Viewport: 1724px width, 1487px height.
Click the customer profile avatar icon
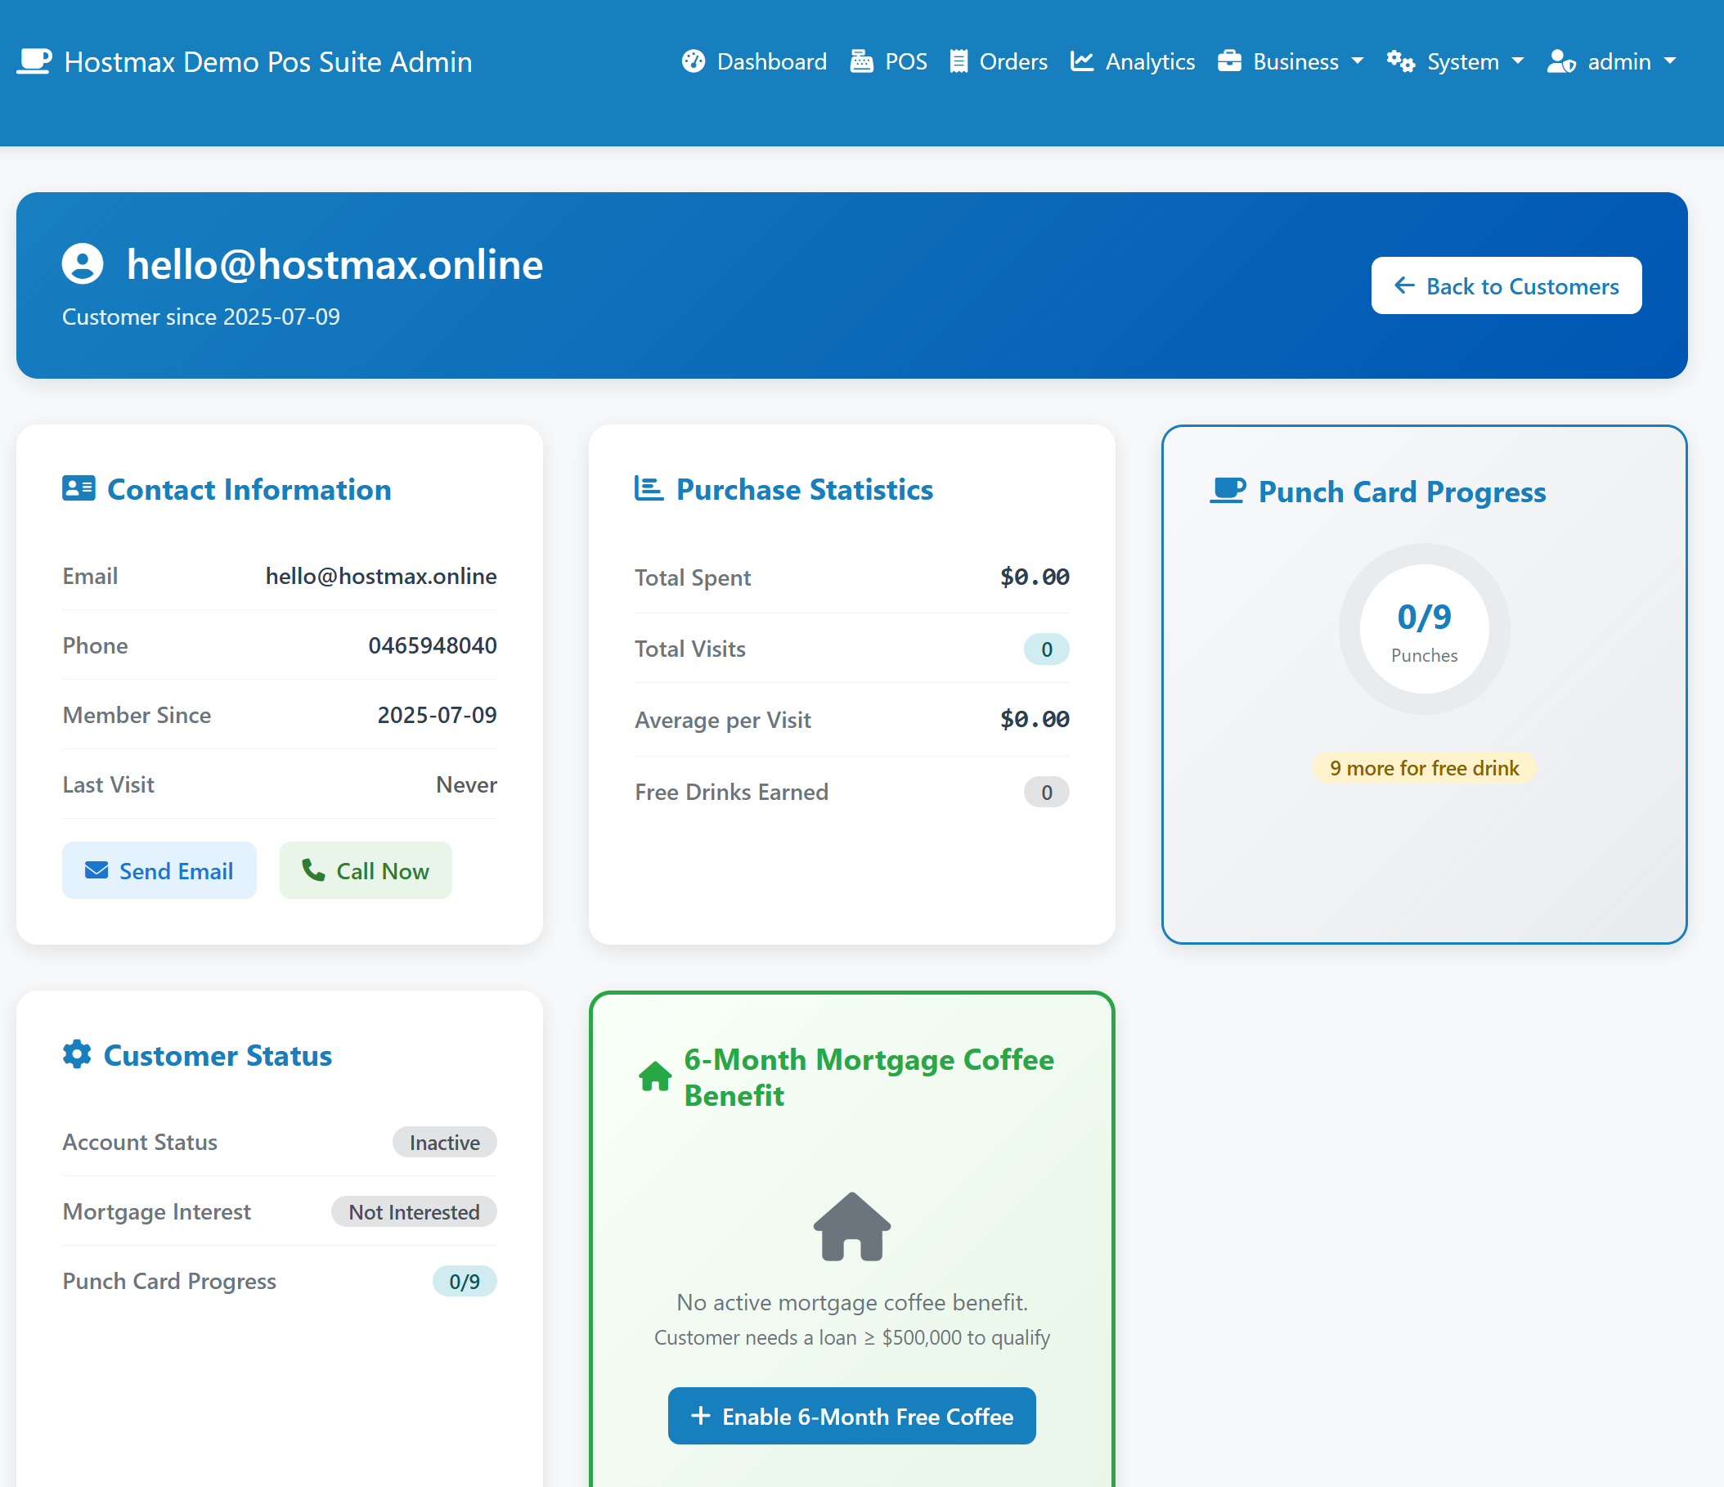(x=83, y=265)
